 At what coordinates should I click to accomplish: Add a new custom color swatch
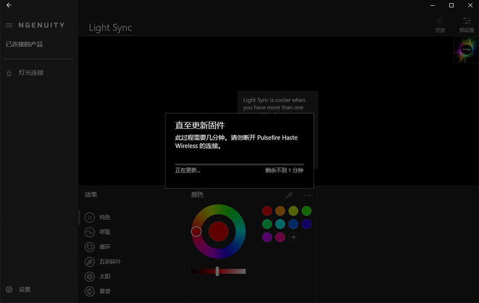[293, 237]
